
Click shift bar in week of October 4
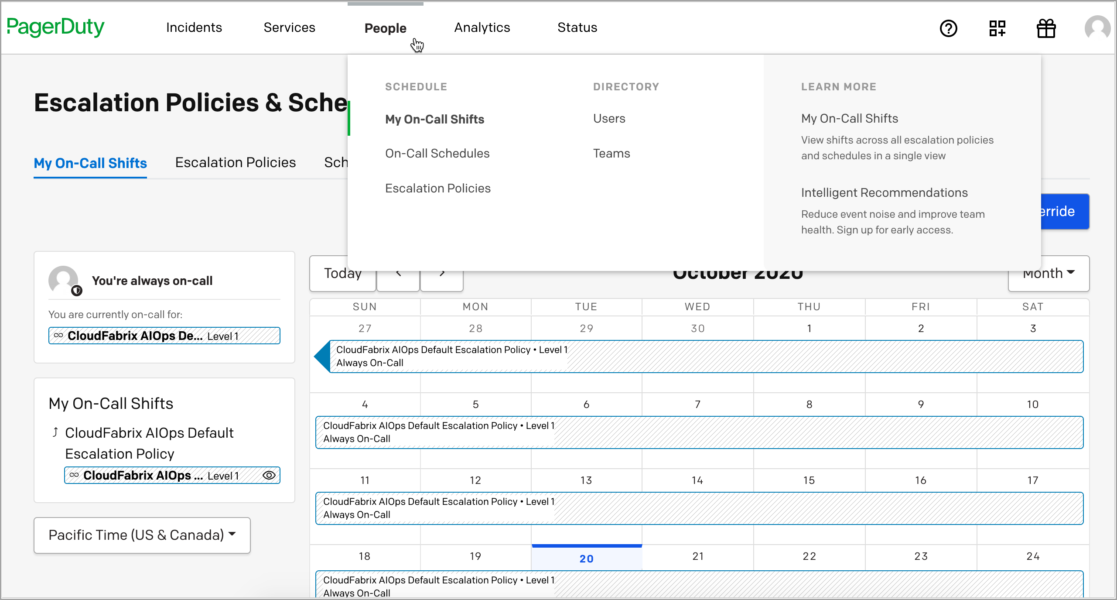click(699, 432)
